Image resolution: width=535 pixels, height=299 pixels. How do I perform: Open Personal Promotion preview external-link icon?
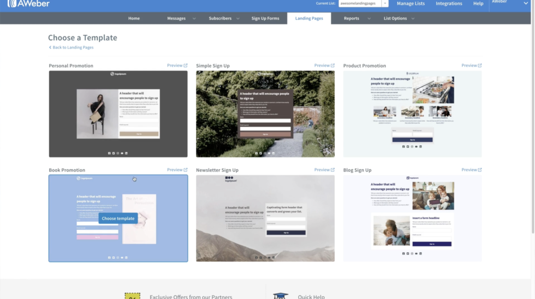(185, 65)
